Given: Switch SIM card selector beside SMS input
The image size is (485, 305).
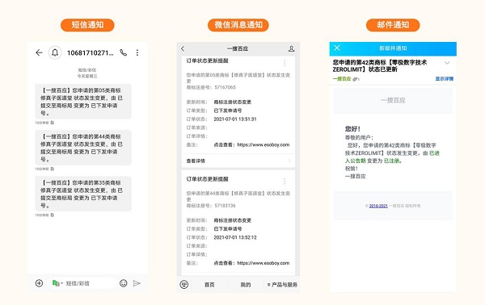Looking at the screenshot, I should click(x=57, y=283).
